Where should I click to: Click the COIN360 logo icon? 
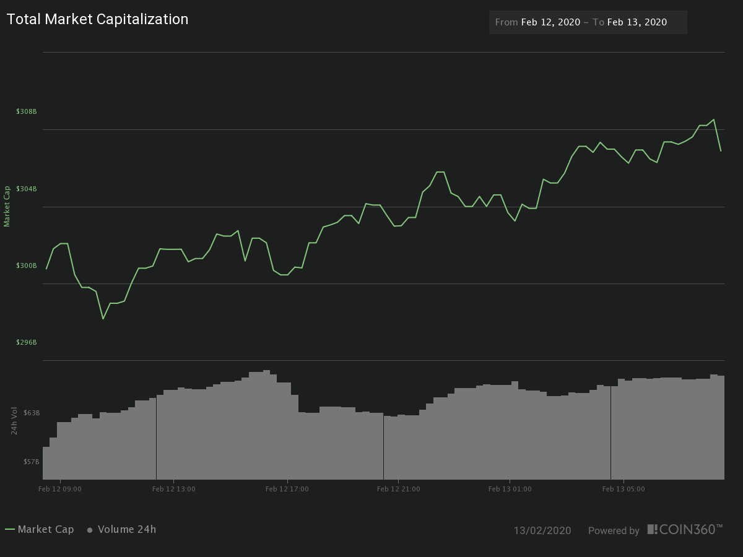click(x=652, y=529)
